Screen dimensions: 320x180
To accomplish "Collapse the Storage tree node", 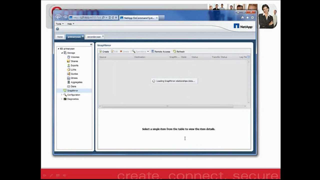I will click(62, 53).
